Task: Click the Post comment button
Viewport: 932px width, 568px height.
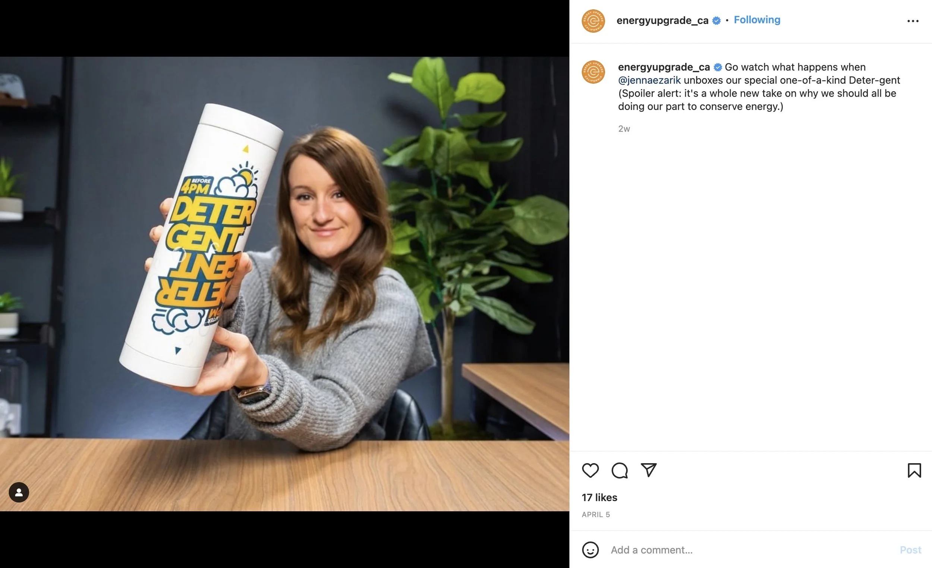Action: [910, 550]
